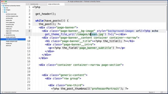
Task: Open archive-program.php in sidebar
Action: (x=12, y=16)
